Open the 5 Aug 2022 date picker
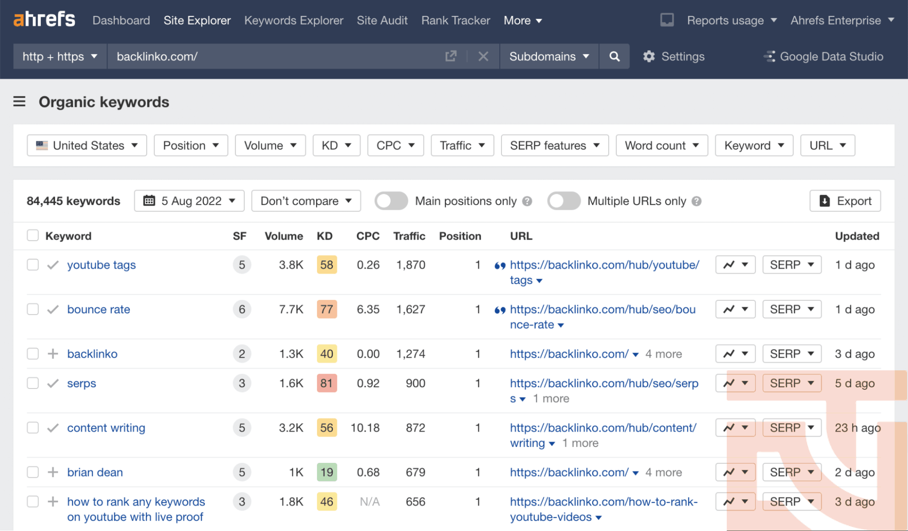 (x=189, y=201)
